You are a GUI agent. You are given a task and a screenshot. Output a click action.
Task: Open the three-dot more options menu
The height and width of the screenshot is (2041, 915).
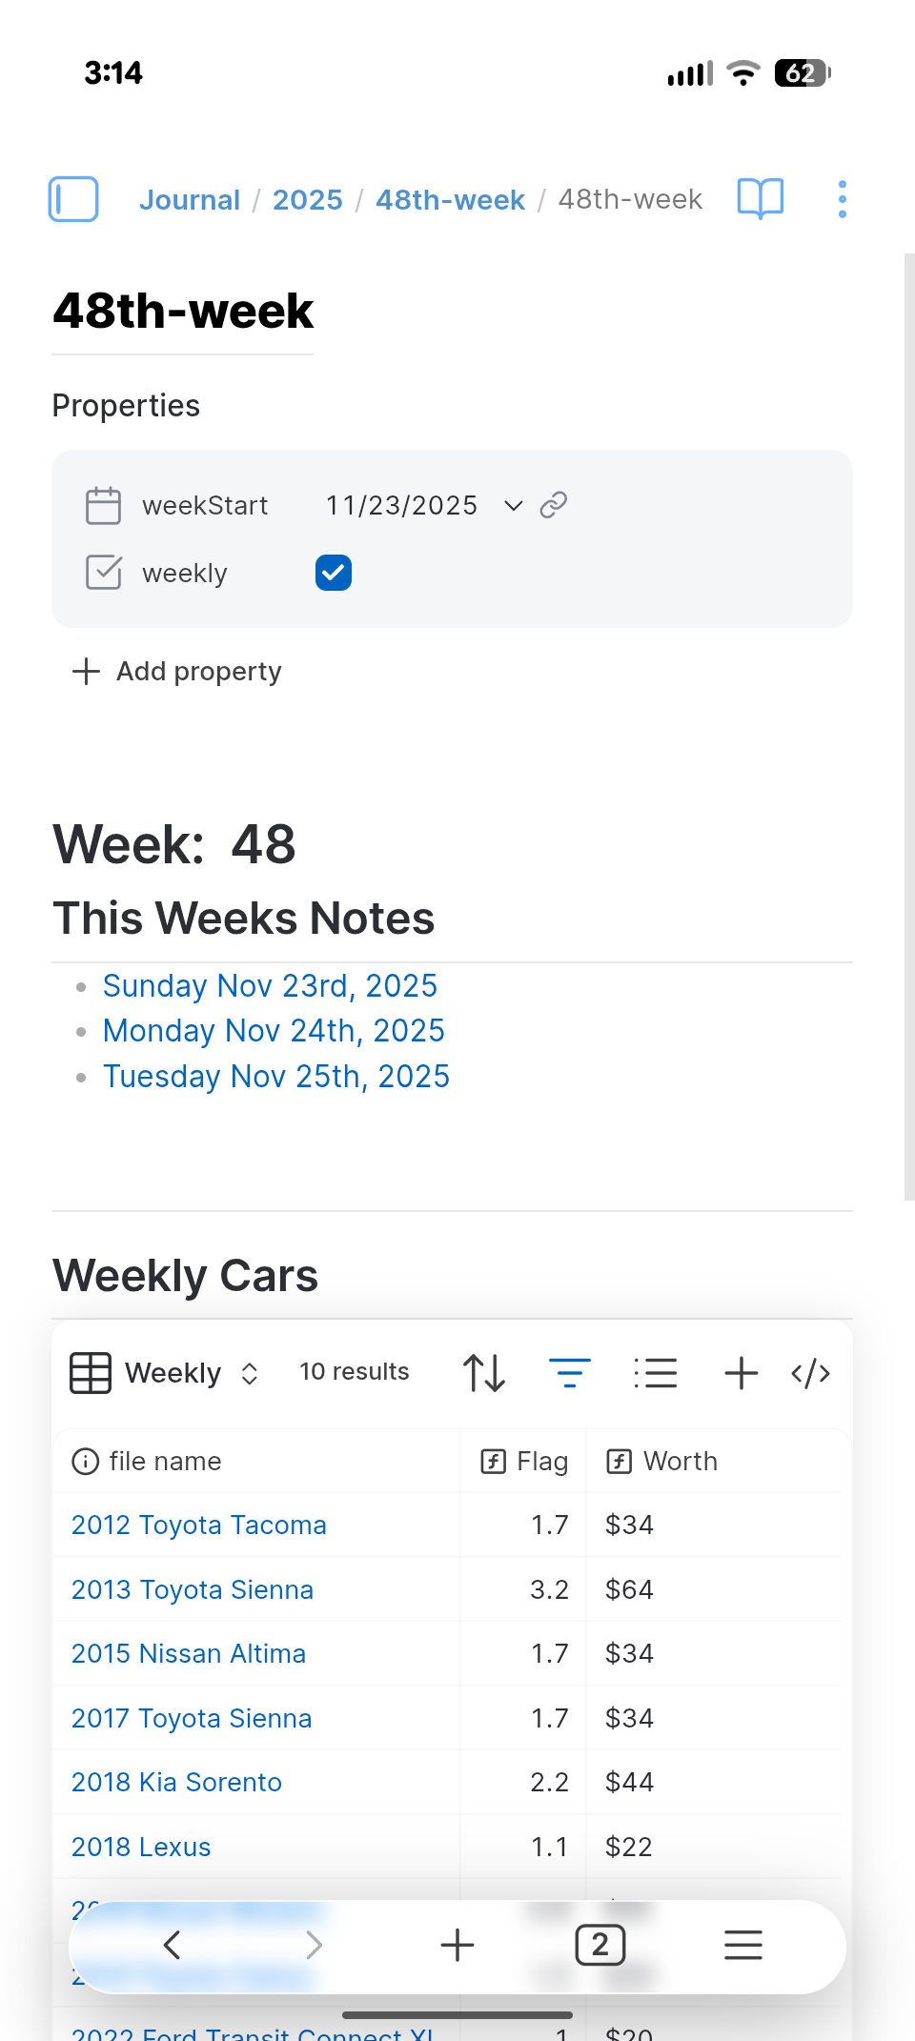click(842, 199)
